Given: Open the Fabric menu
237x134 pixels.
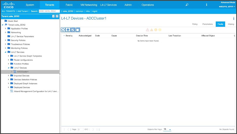Looking at the screenshot, I should (69, 5).
